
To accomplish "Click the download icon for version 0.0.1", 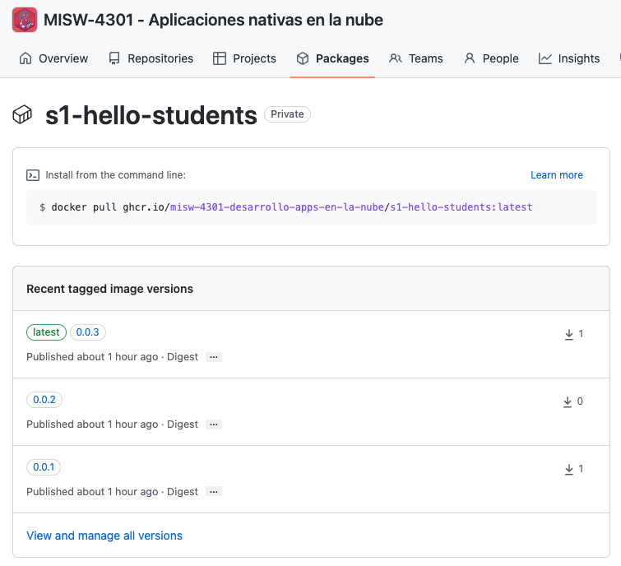I will click(x=568, y=469).
